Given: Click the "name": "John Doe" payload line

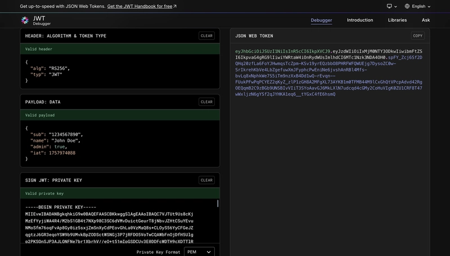Looking at the screenshot, I should [x=55, y=141].
